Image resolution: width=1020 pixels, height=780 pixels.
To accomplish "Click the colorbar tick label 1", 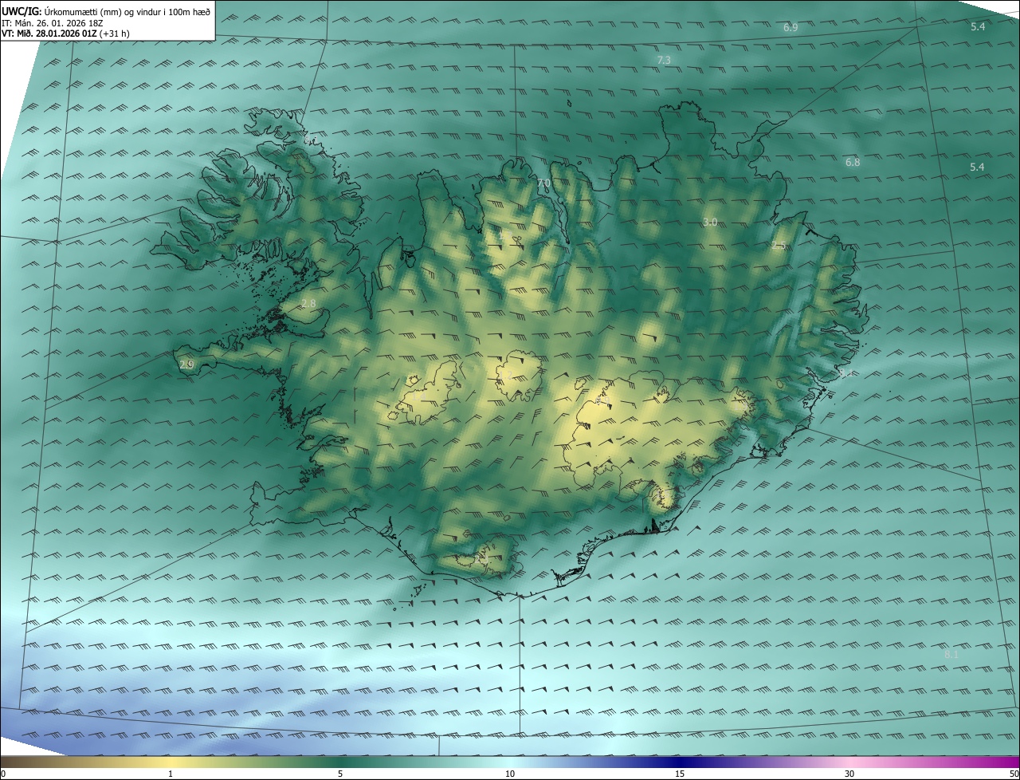I will (171, 774).
